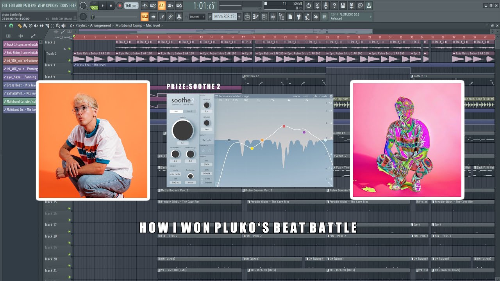Open the ADD menu
The height and width of the screenshot is (281, 500).
coord(19,5)
